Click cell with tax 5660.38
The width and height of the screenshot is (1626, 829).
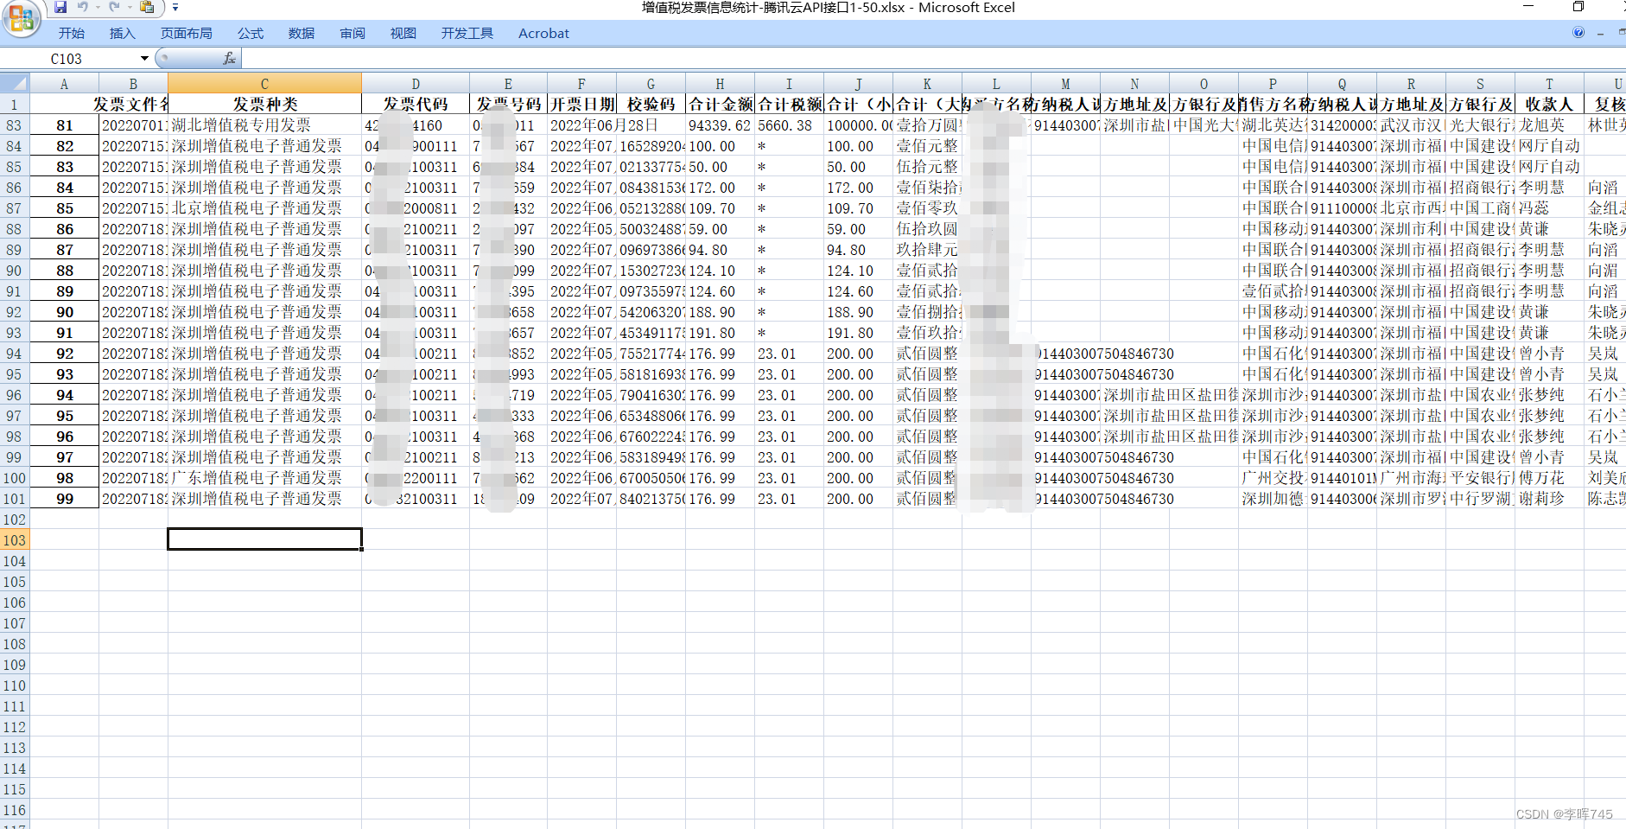click(x=789, y=125)
